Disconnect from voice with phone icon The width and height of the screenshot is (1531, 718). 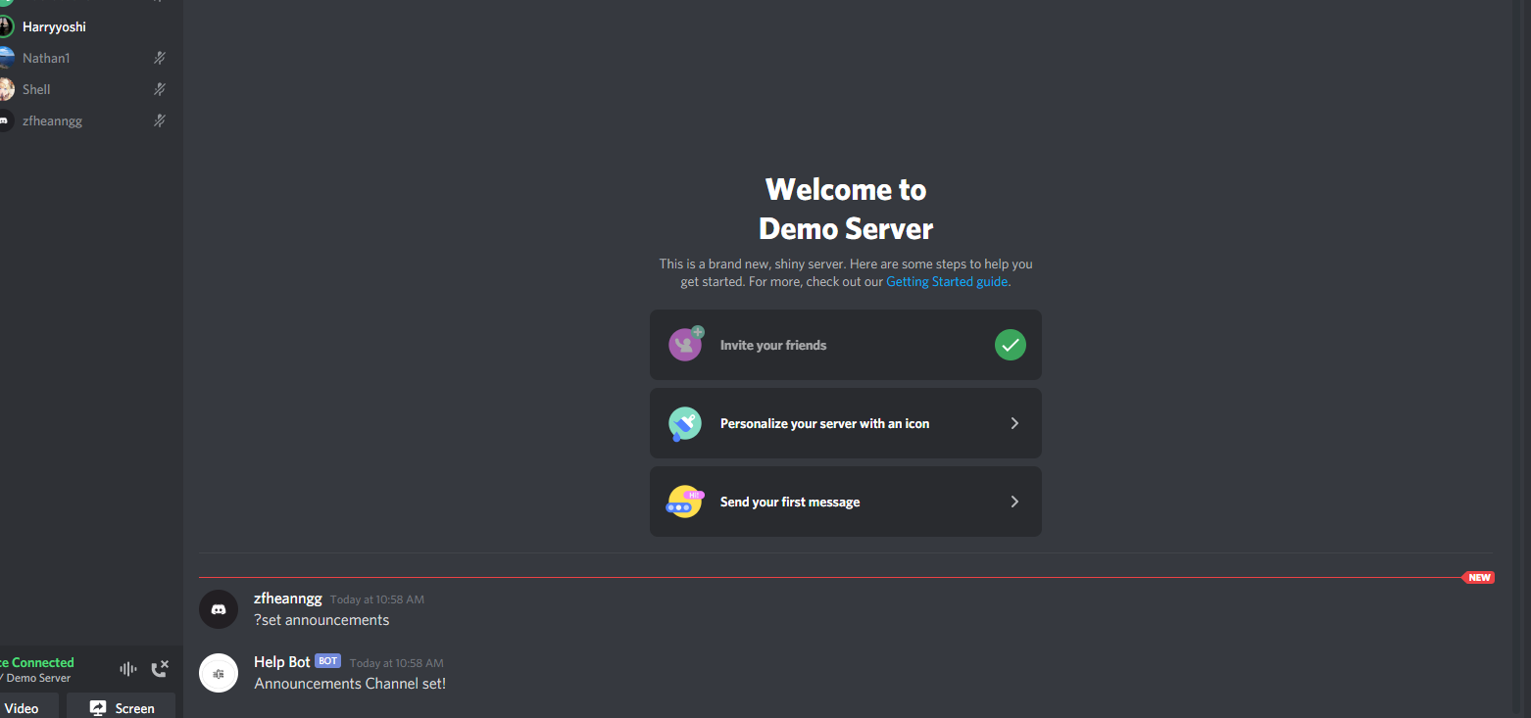coord(160,669)
